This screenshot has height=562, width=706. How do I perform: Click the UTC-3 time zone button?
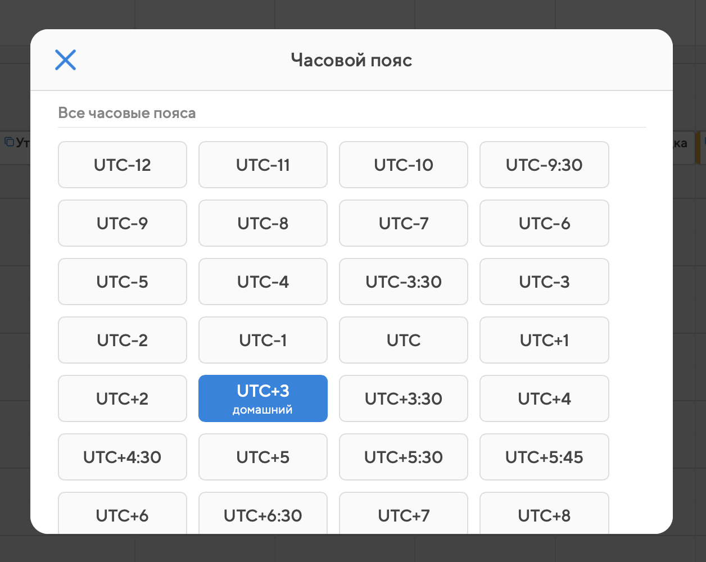[544, 282]
